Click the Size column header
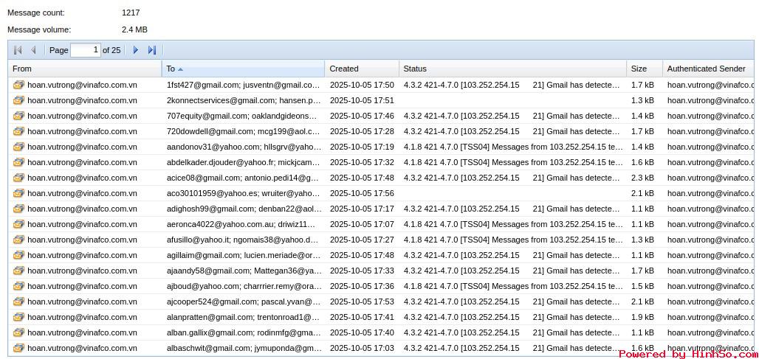 click(x=644, y=69)
